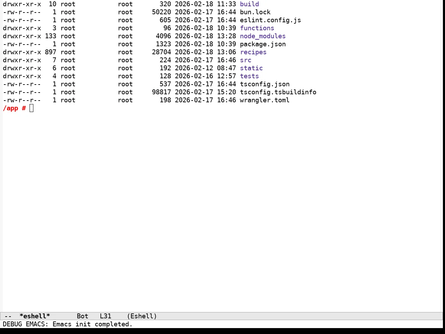The height and width of the screenshot is (334, 445).
Task: Click the size 50220 of bun.lock
Action: click(161, 12)
